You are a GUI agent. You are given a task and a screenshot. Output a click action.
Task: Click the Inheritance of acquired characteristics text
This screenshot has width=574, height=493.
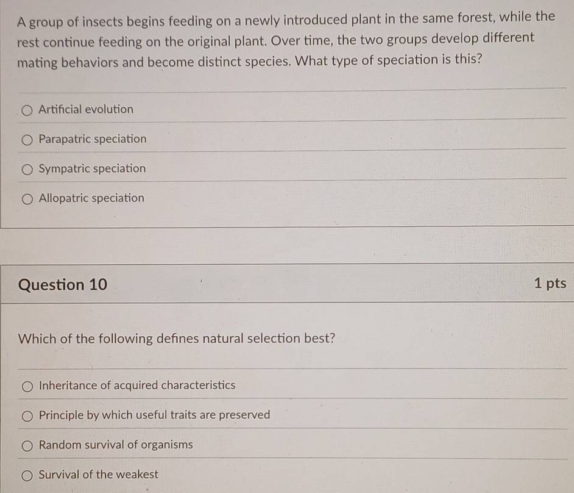pyautogui.click(x=137, y=385)
